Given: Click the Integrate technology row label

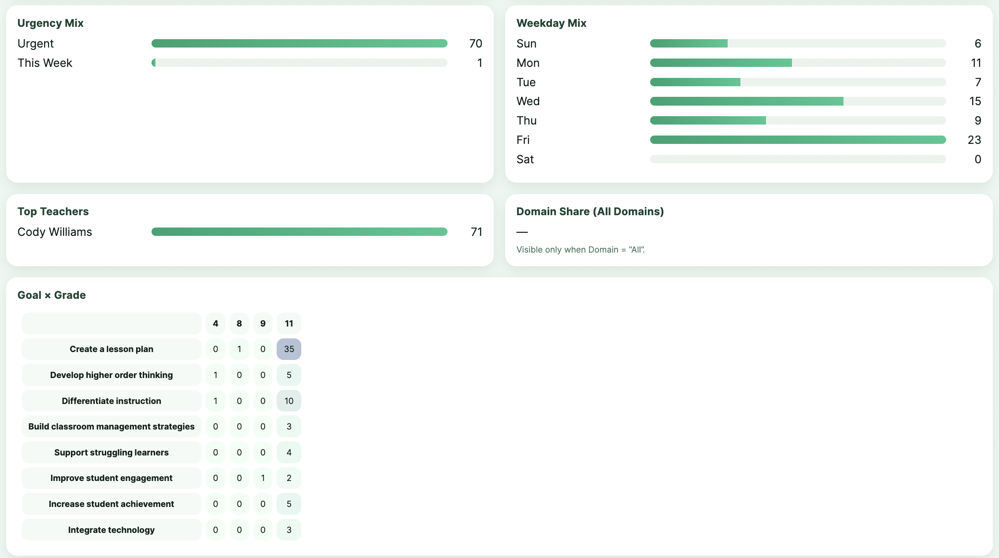Looking at the screenshot, I should coord(111,530).
